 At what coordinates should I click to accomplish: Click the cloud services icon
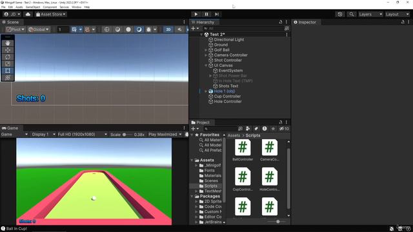[x=28, y=14]
